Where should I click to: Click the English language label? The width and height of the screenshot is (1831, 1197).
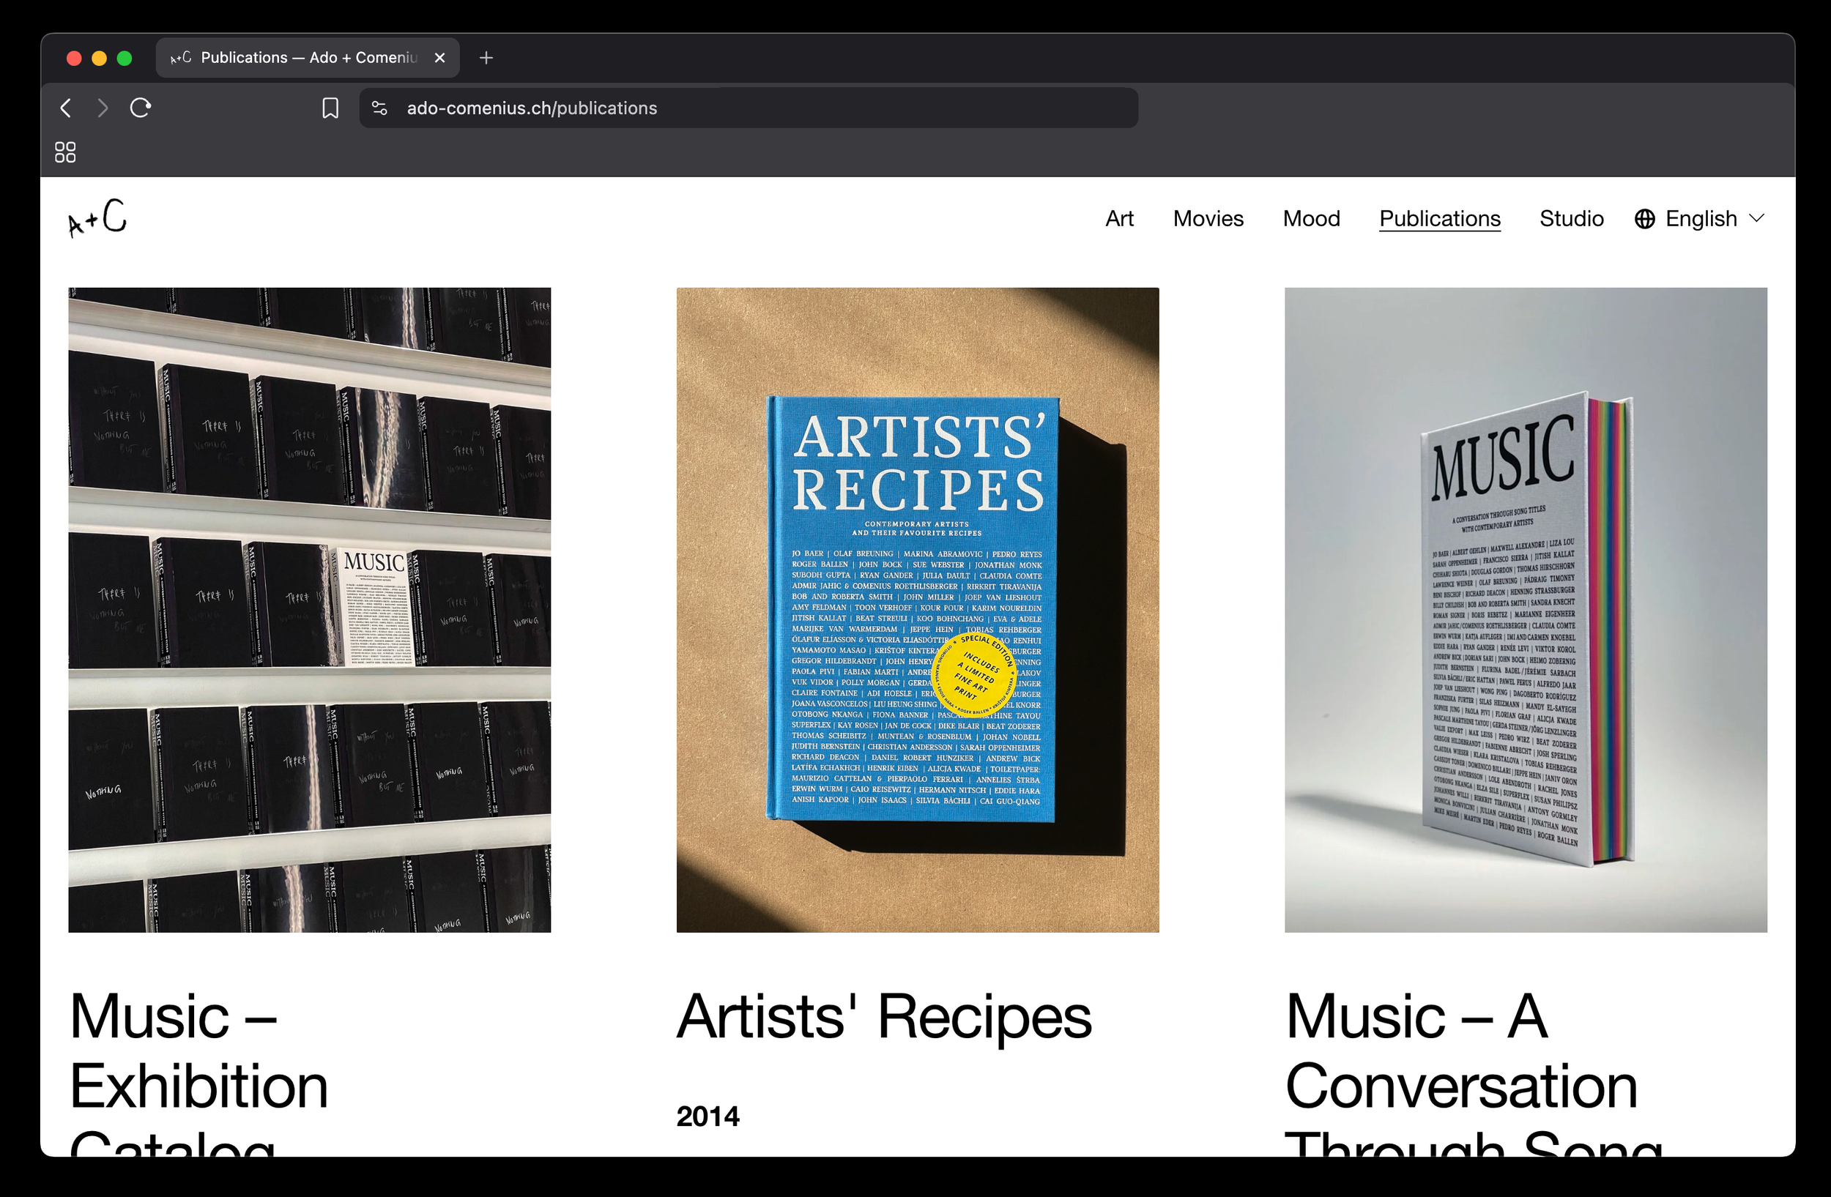(1701, 219)
